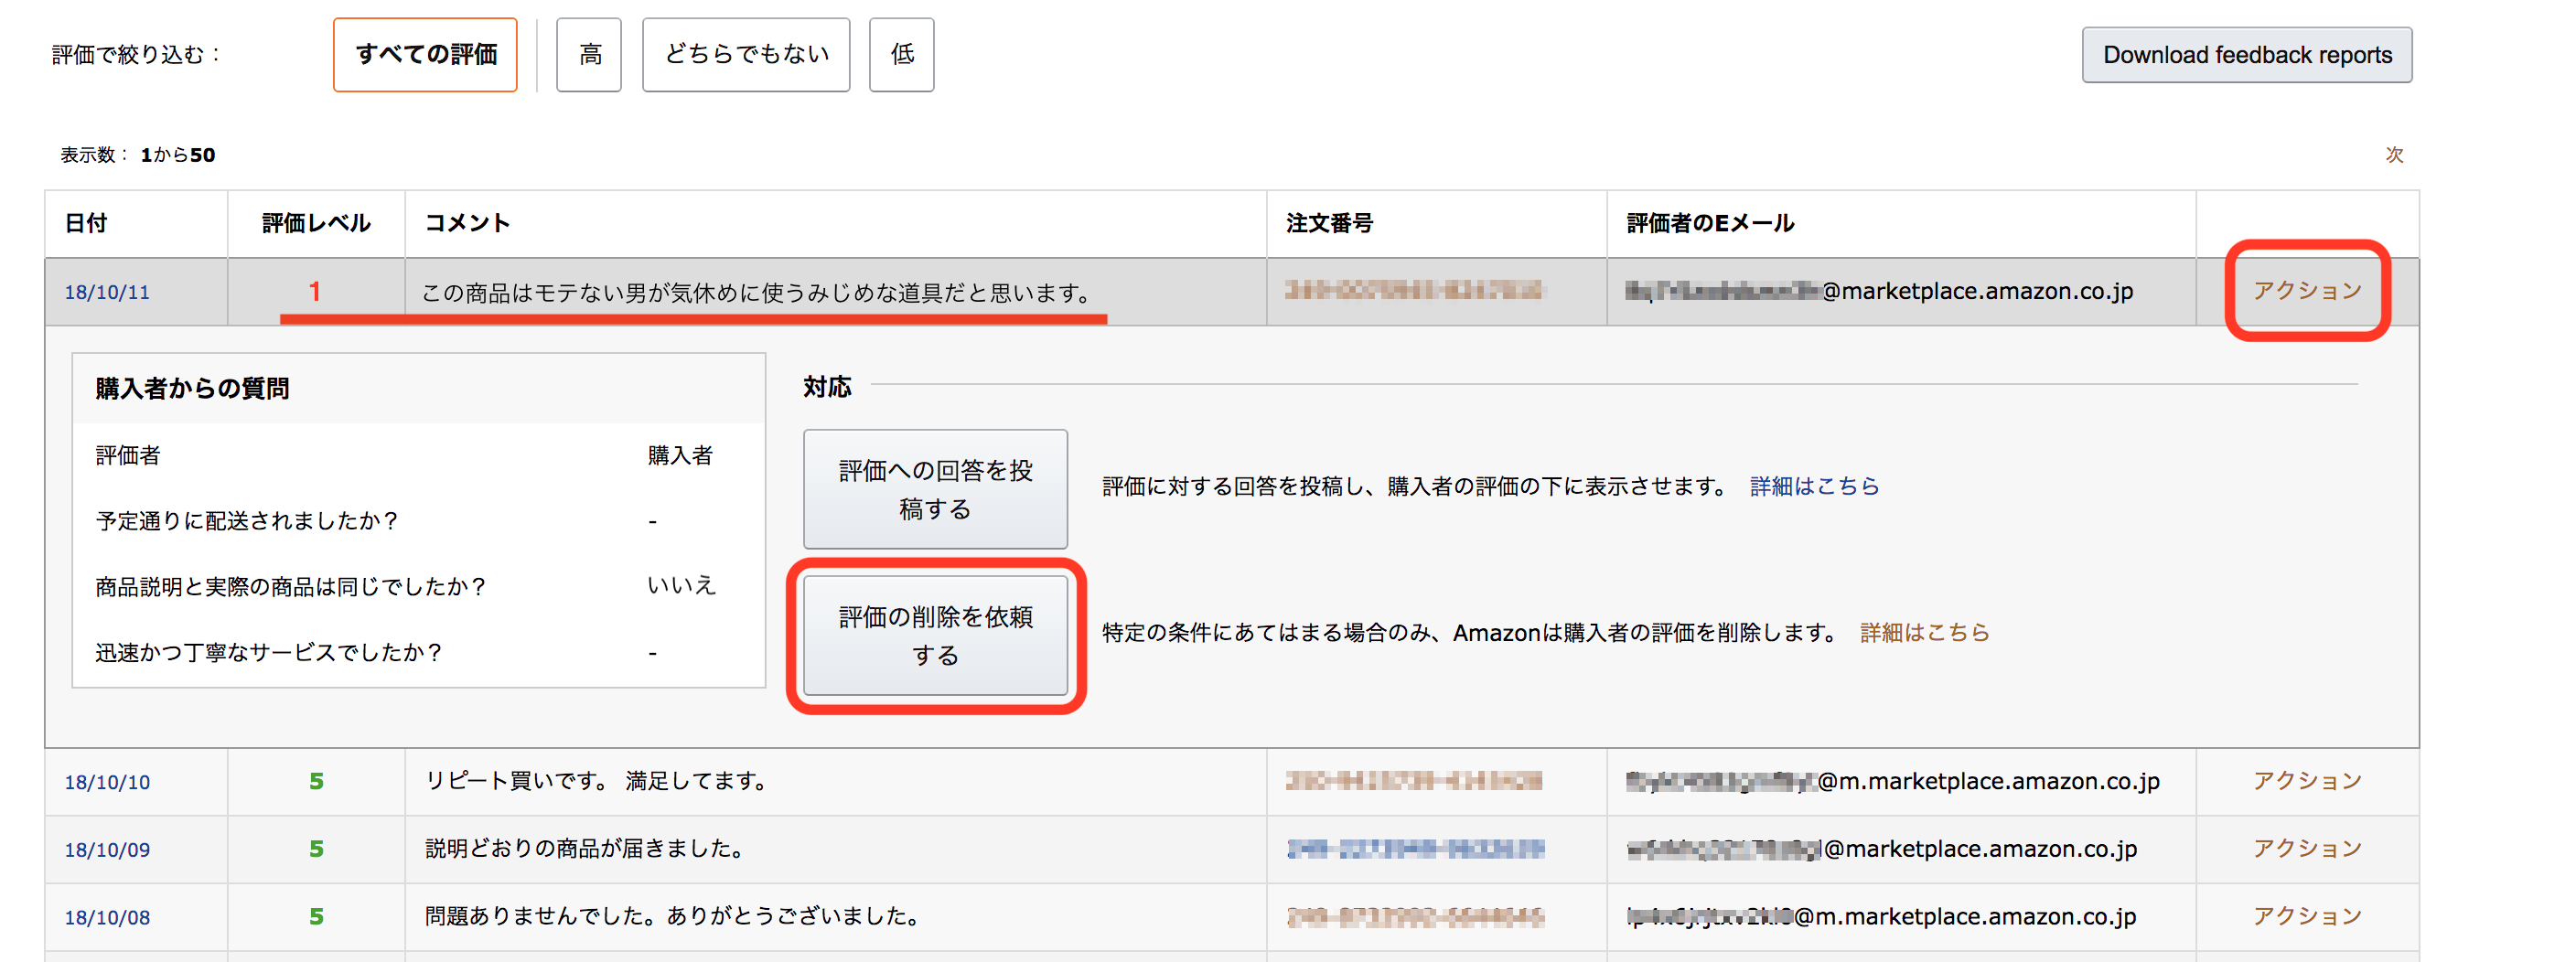Click Download feedback reports button
This screenshot has height=962, width=2576.
pyautogui.click(x=2246, y=55)
